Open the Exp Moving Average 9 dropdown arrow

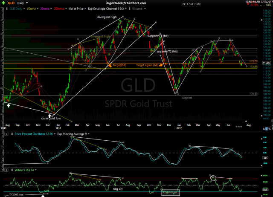(89, 134)
